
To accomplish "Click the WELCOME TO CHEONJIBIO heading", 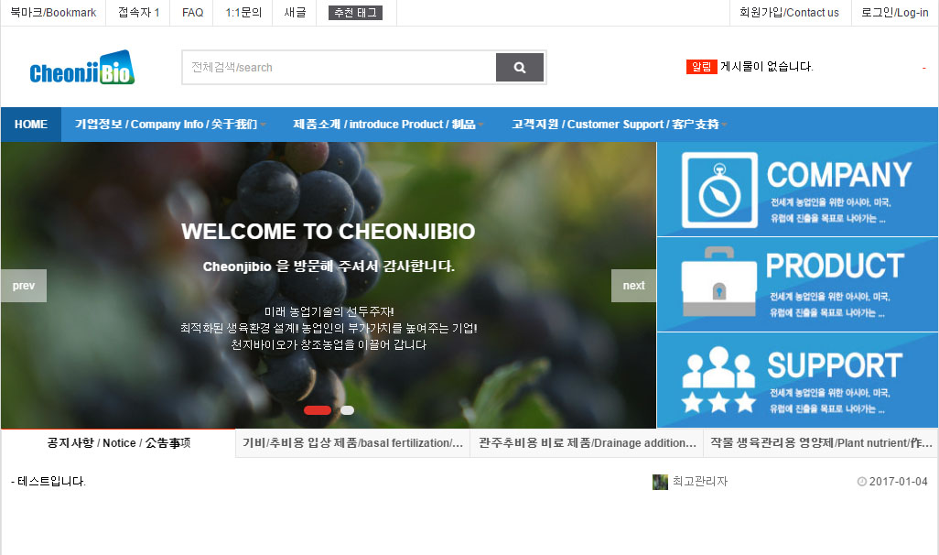I will tap(329, 232).
